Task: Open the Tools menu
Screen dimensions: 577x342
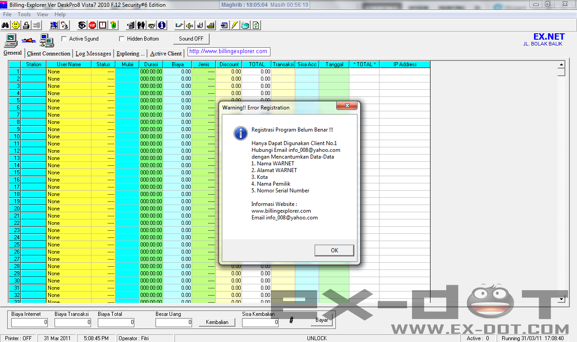Action: point(24,14)
